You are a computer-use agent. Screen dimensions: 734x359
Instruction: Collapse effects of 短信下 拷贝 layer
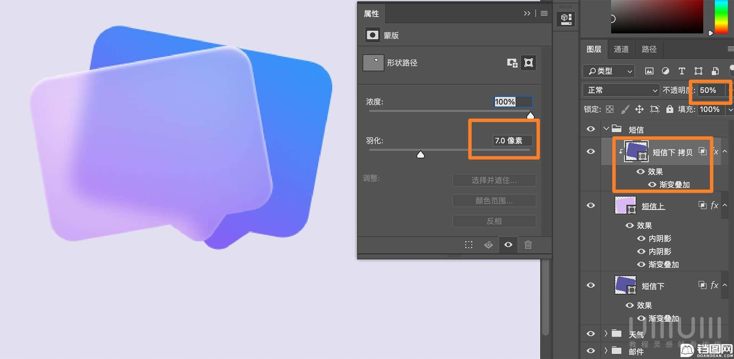(724, 151)
